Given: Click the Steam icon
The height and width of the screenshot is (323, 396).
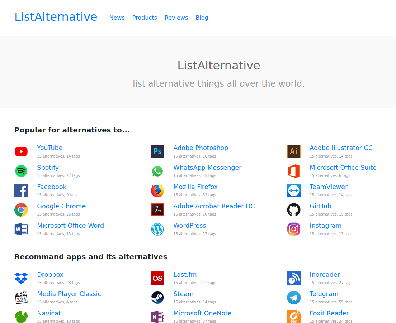Looking at the screenshot, I should click(x=157, y=298).
